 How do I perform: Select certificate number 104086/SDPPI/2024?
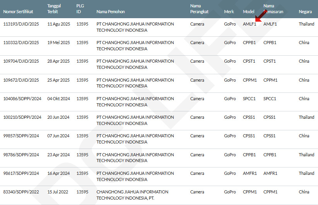pyautogui.click(x=22, y=99)
